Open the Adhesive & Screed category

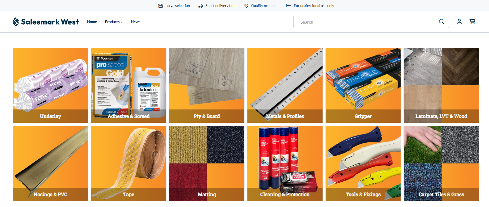[128, 85]
